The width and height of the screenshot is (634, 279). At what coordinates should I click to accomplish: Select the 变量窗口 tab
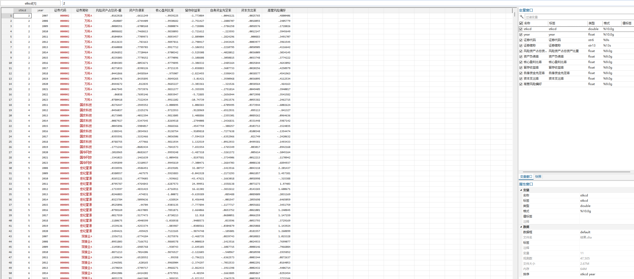(526, 177)
